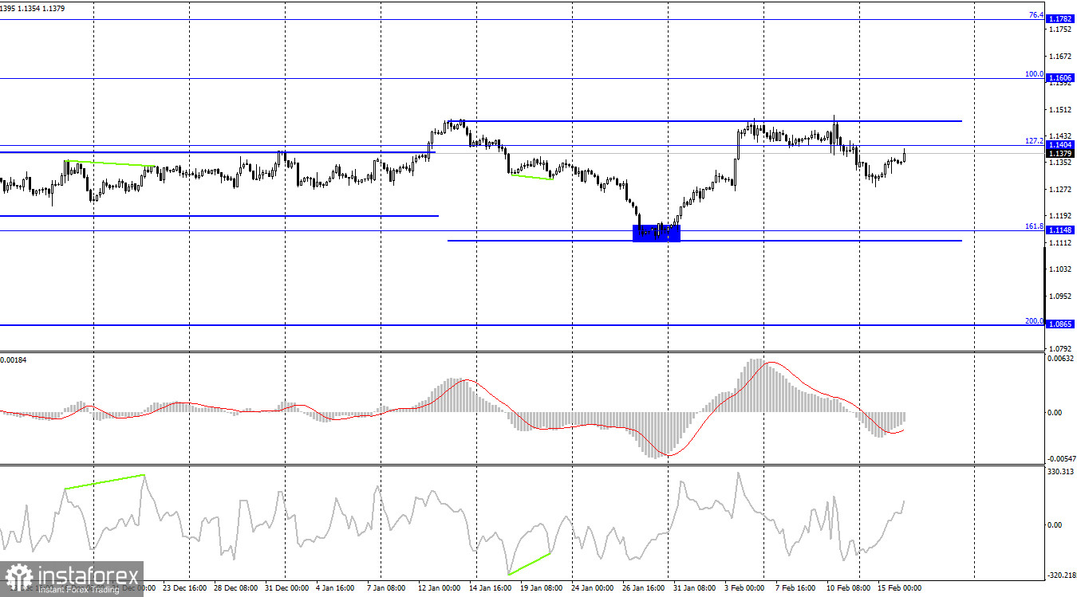The width and height of the screenshot is (1077, 597).
Task: Click the 14 Jan 16:00 date label
Action: 491,589
